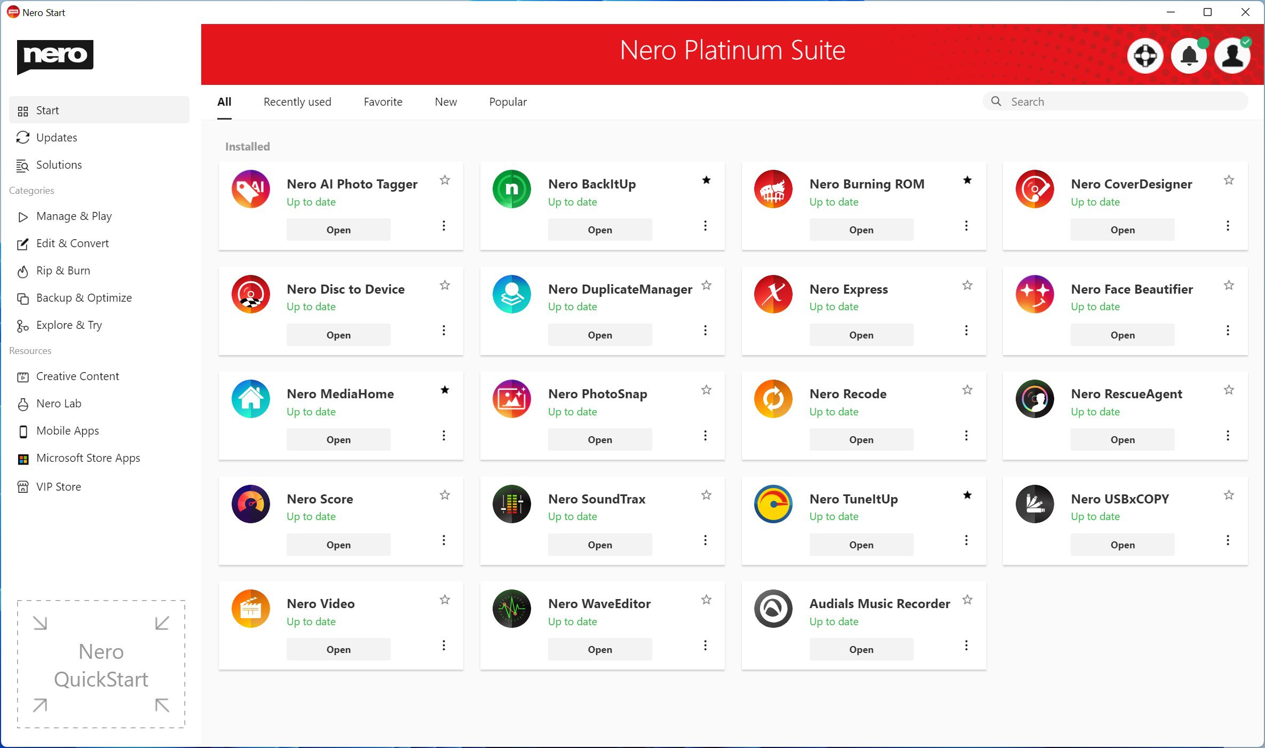Open Nero AI Photo Tagger

(x=337, y=230)
